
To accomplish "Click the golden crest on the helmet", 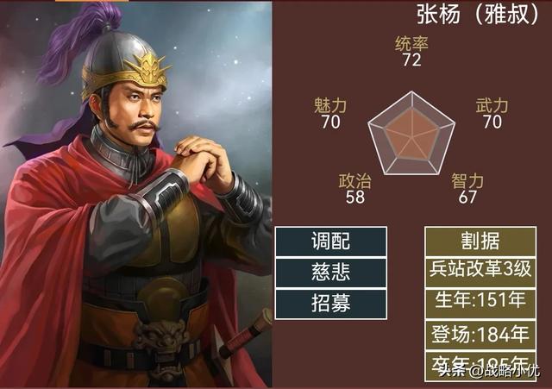I will [x=147, y=69].
